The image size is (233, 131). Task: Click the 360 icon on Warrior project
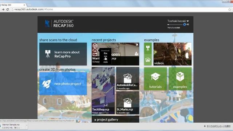95,45
